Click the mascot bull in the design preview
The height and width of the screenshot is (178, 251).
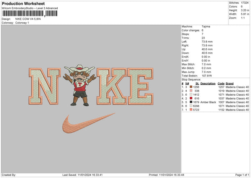(x=79, y=85)
